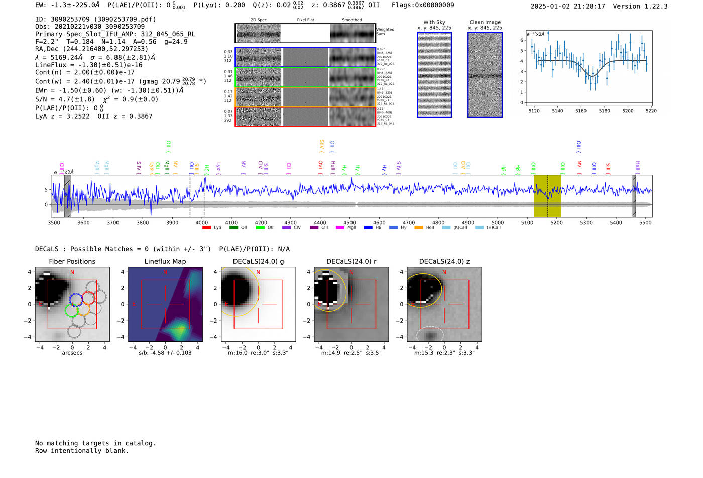
Task: Click the (K)CaII legend swatch
Action: click(446, 228)
